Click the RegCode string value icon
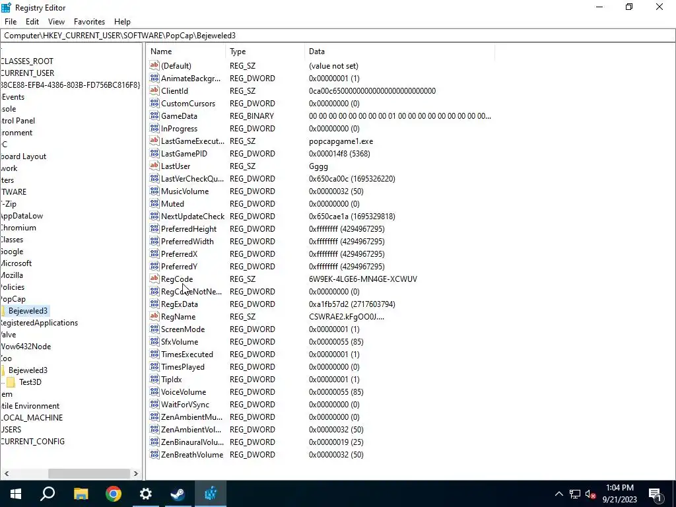The image size is (676, 507). point(154,279)
